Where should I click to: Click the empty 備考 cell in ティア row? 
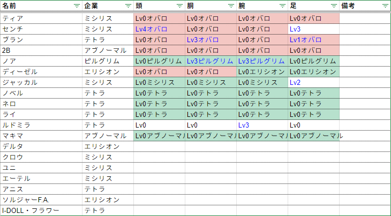[x=365, y=18]
